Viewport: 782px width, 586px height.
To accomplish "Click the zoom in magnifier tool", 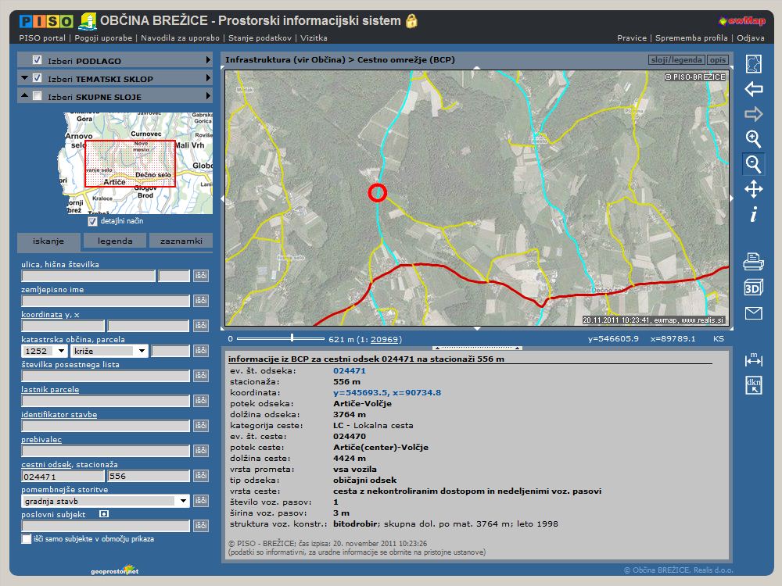I will [753, 139].
